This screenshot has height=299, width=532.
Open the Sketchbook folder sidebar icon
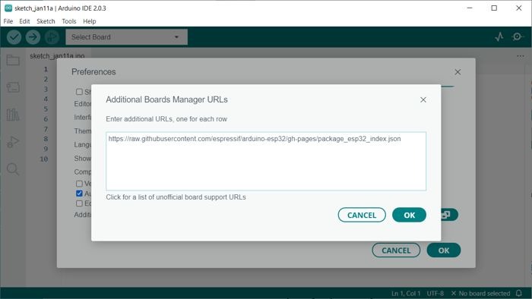[13, 60]
